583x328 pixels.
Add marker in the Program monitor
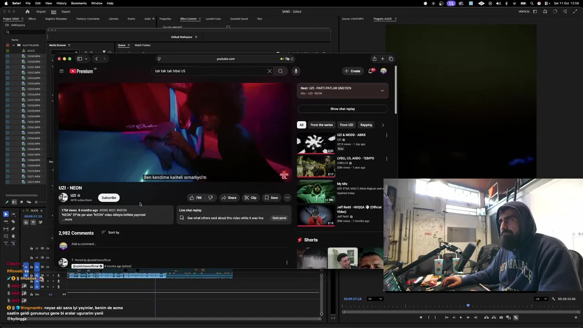421,318
